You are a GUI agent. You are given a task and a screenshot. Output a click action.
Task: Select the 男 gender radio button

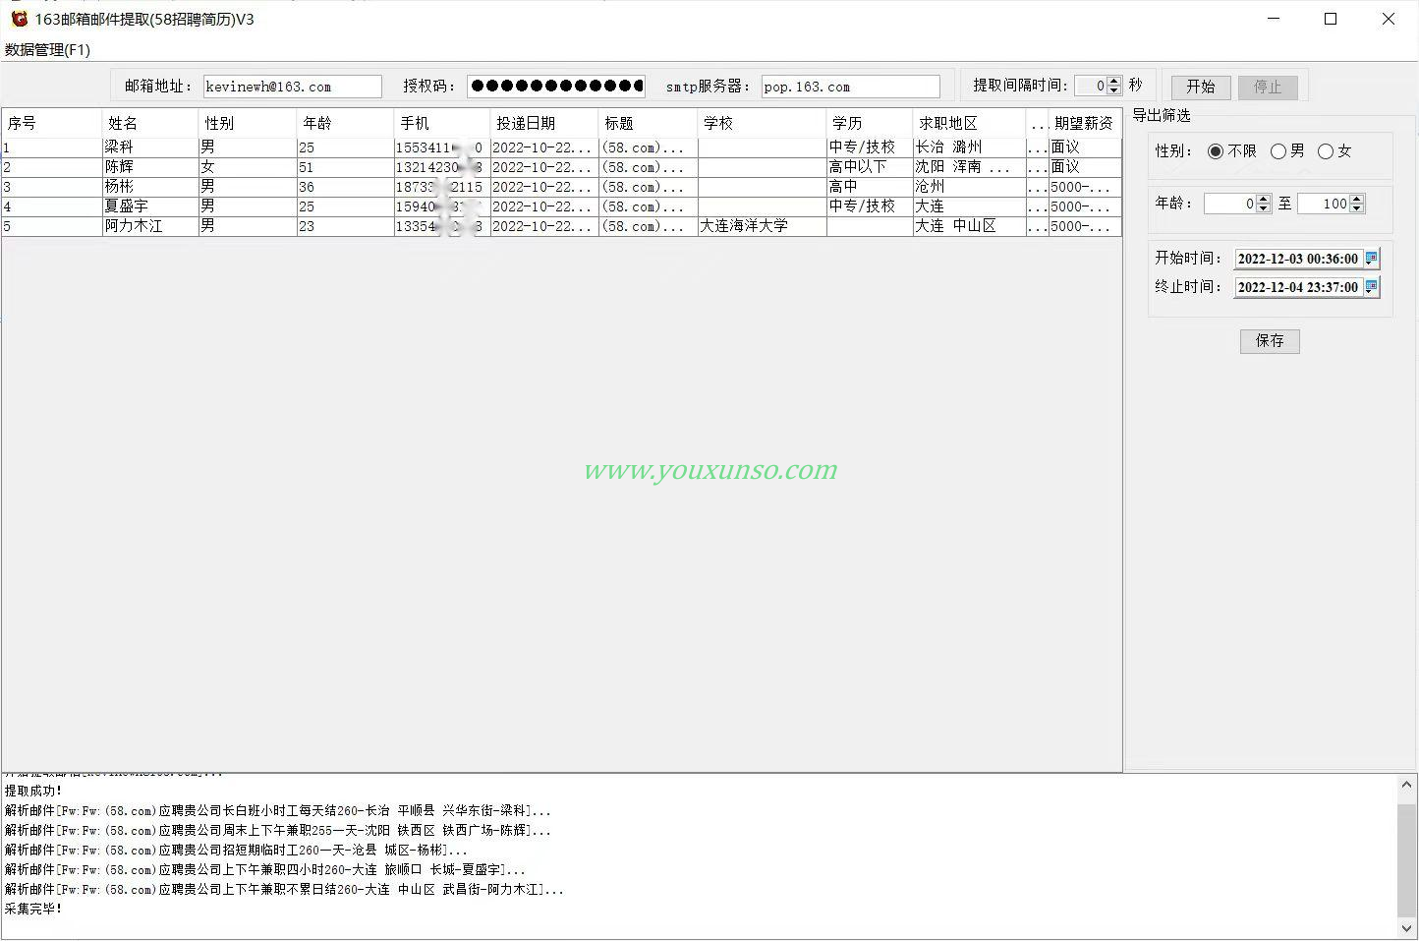point(1278,151)
